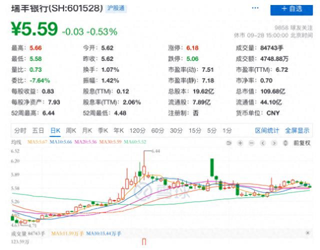Select the 月K chart tab
This screenshot has width=320, height=250.
[87, 130]
